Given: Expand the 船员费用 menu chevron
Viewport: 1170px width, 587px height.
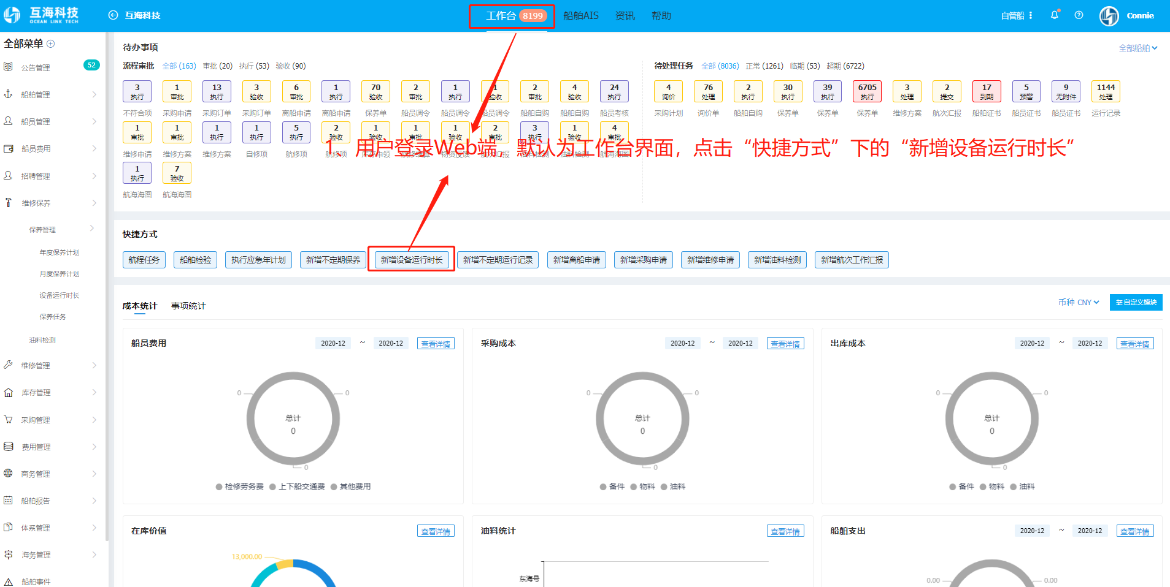Looking at the screenshot, I should click(94, 148).
